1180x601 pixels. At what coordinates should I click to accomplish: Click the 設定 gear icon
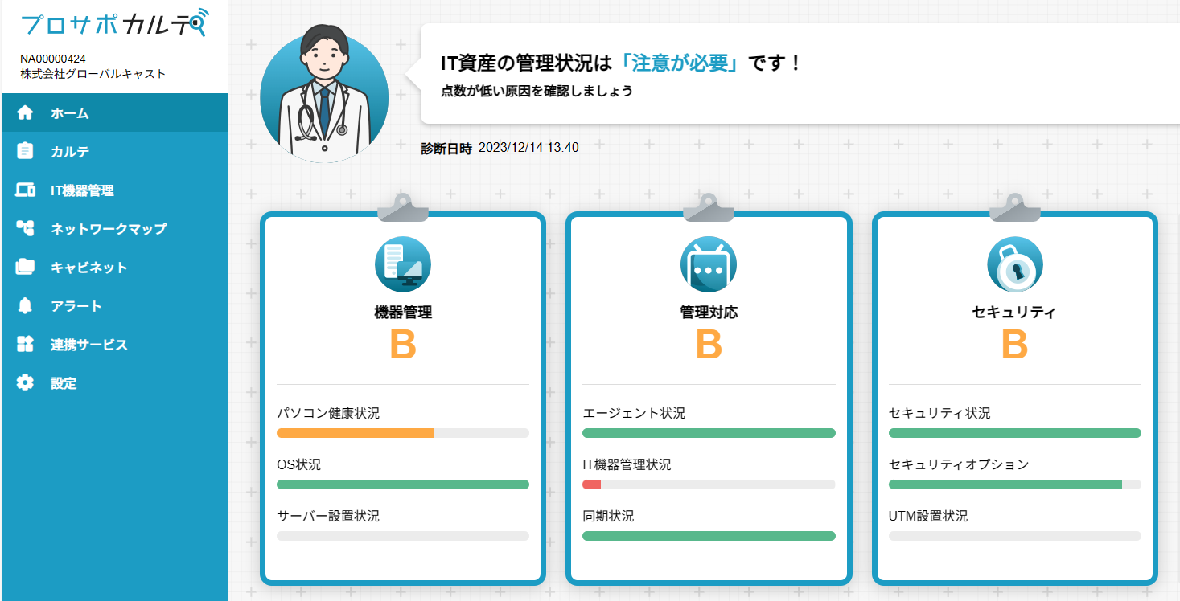(25, 383)
